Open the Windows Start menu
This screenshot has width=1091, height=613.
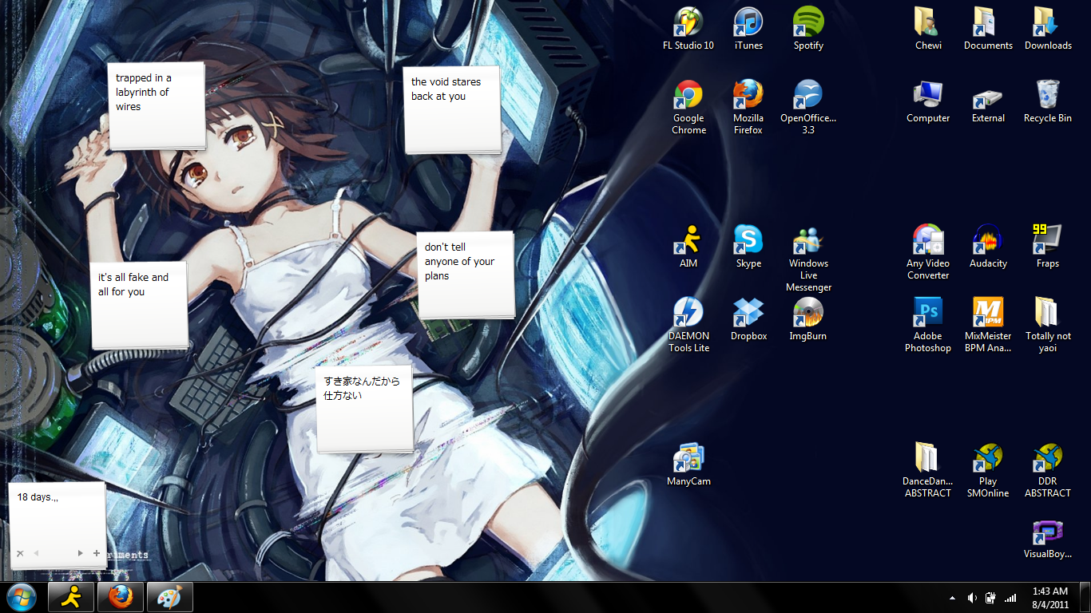[x=22, y=597]
